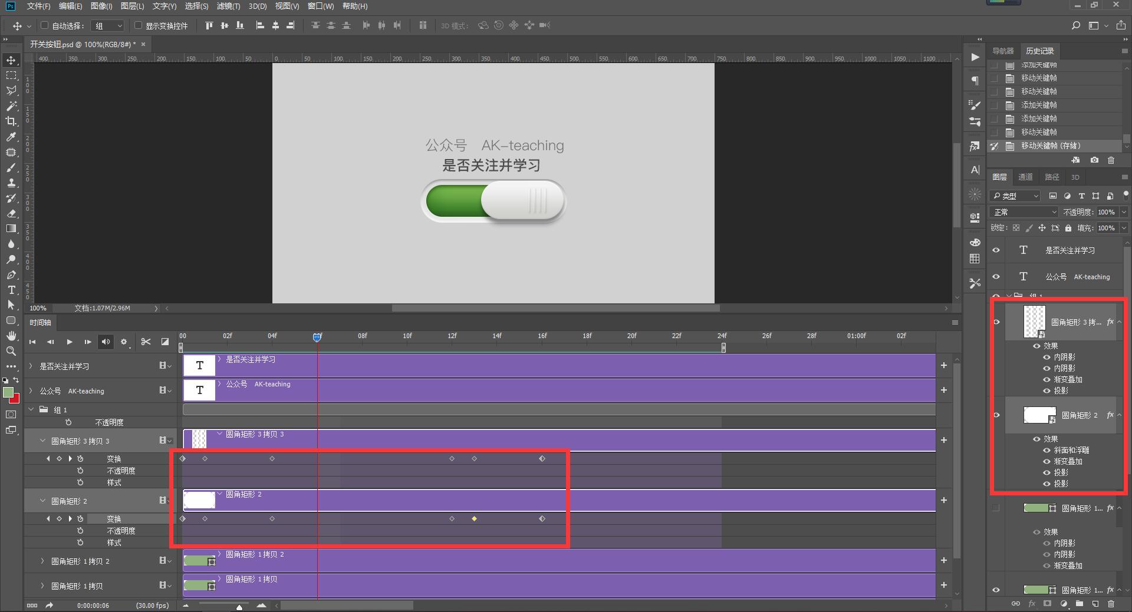Select the yellow keyframe on 圆角矩形 2 变换
This screenshot has height=612, width=1132.
(x=474, y=519)
